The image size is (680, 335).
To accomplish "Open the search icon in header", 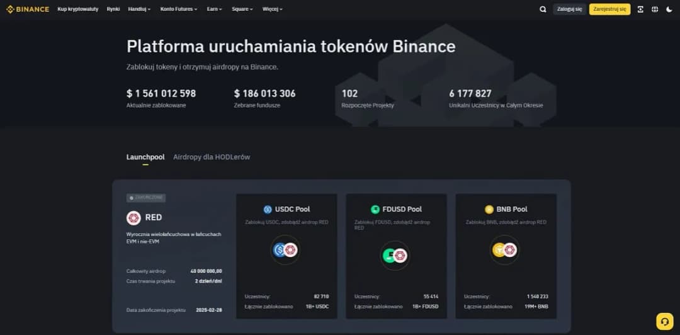I will click(x=543, y=9).
